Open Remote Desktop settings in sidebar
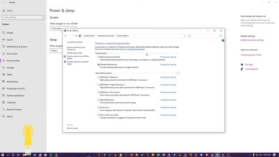Screen dimensions: 279x157 pyautogui.click(x=14, y=109)
